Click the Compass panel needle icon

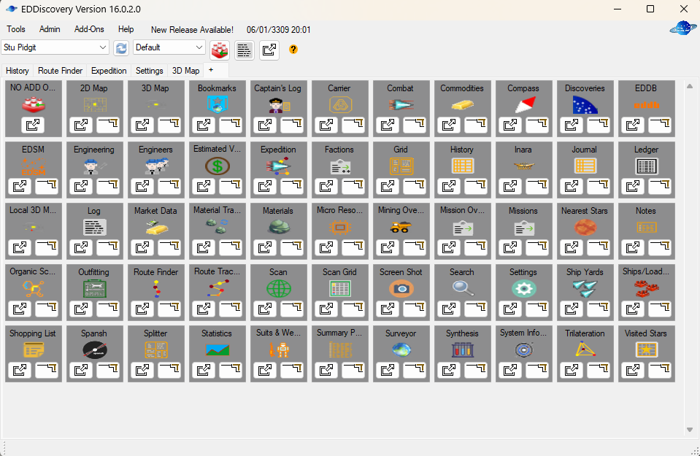pos(524,105)
